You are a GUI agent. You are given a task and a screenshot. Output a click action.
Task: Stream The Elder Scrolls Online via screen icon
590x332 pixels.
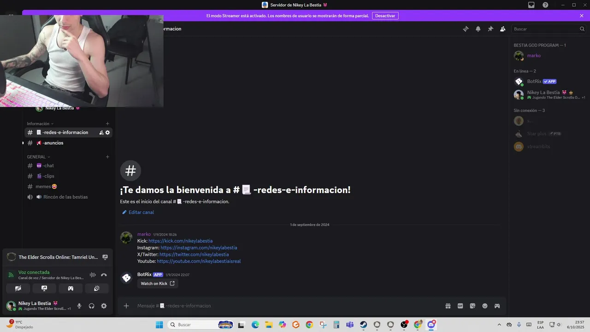pyautogui.click(x=105, y=257)
